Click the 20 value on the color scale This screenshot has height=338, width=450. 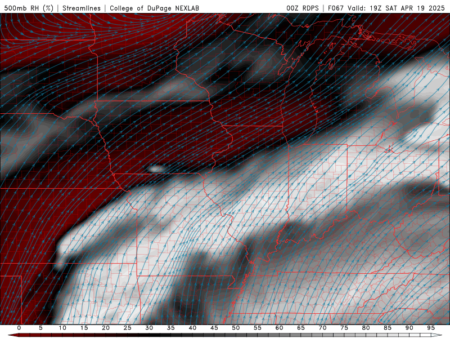[106, 328]
